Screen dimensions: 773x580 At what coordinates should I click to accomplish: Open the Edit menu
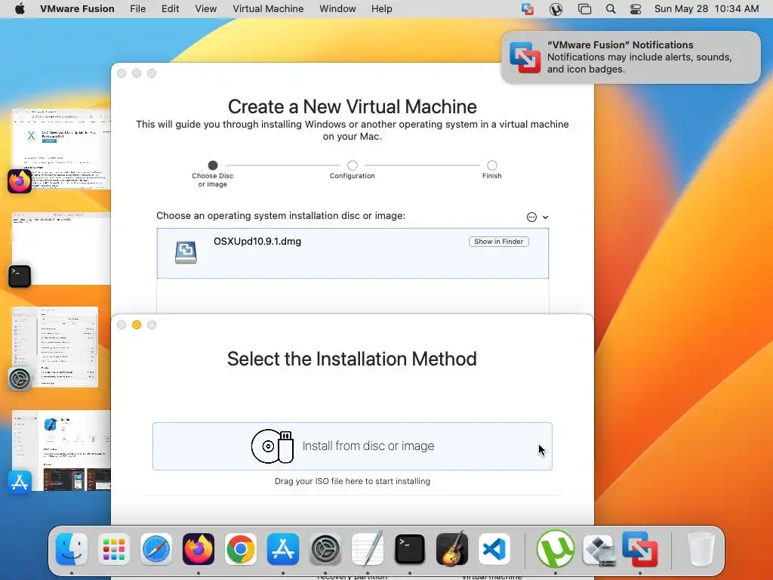click(170, 8)
